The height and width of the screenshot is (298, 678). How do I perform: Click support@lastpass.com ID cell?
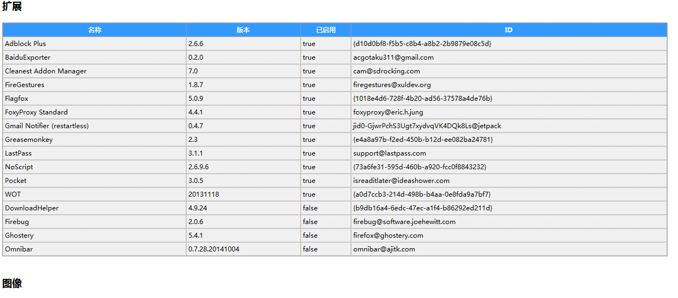pyautogui.click(x=509, y=153)
